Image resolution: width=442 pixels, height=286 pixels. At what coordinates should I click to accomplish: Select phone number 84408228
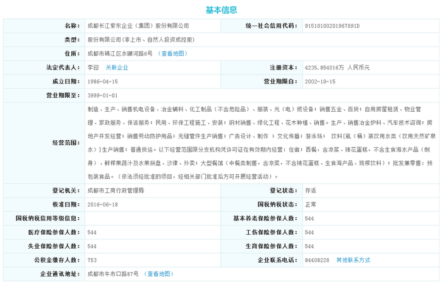(317, 260)
